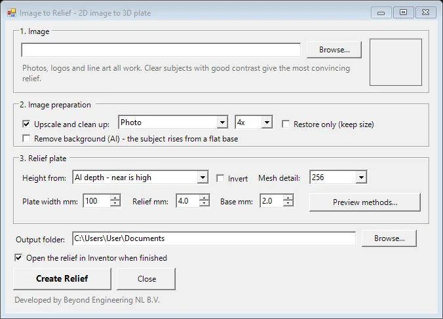The image size is (443, 319).
Task: Click the Create Relief button
Action: (62, 278)
